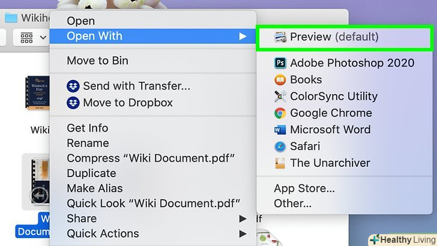This screenshot has width=437, height=246.
Task: Open file with Books
Action: click(345, 80)
